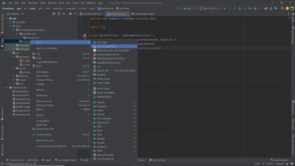Select Vector Asset in New submenu
The image size is (295, 166).
[x=114, y=83]
